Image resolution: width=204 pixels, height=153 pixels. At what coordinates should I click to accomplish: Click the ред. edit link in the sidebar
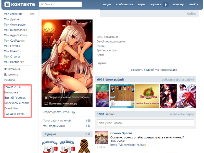[x=32, y=14]
